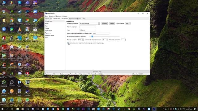Select Перемотка in settings list
Screen dimensions: 198x111
[55, 33]
